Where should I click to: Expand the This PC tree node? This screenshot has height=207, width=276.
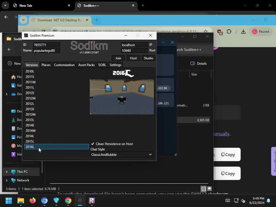(6, 172)
